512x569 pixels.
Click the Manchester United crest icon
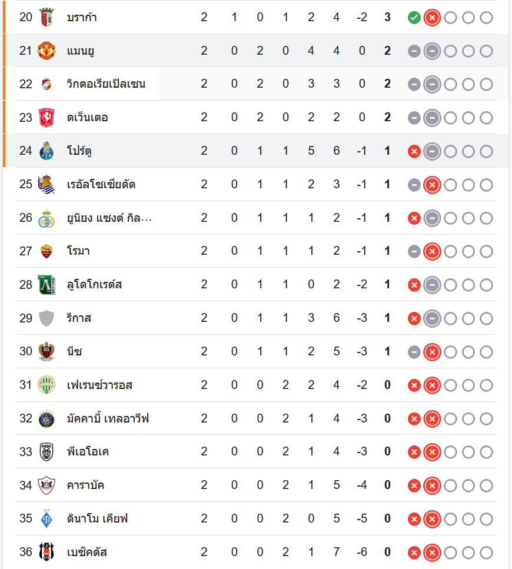click(46, 51)
